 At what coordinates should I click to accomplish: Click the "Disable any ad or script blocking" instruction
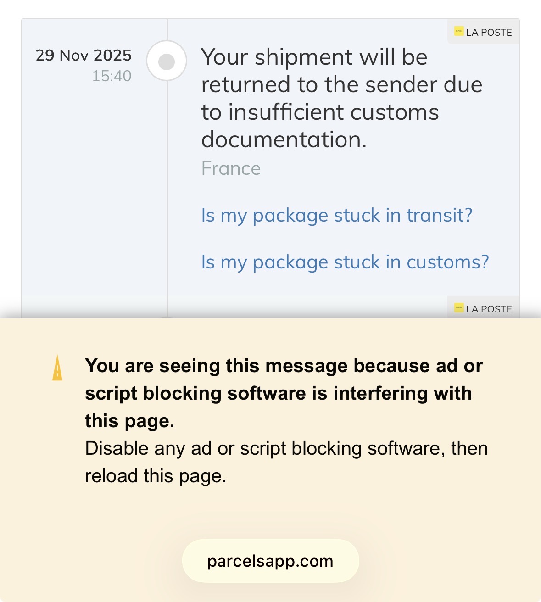[286, 448]
